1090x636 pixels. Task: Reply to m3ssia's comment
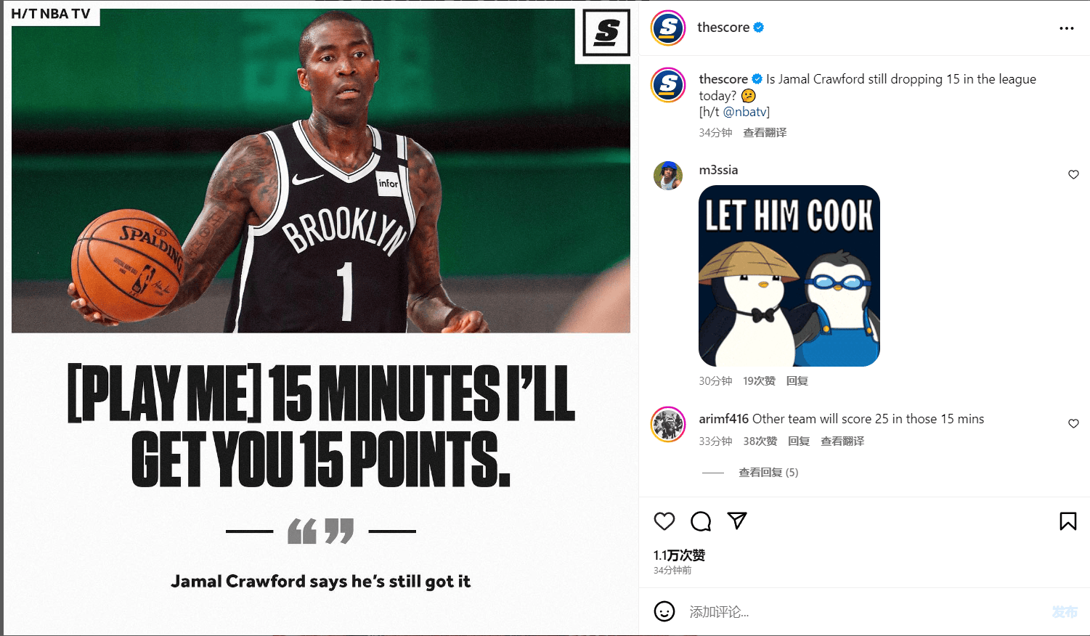797,381
